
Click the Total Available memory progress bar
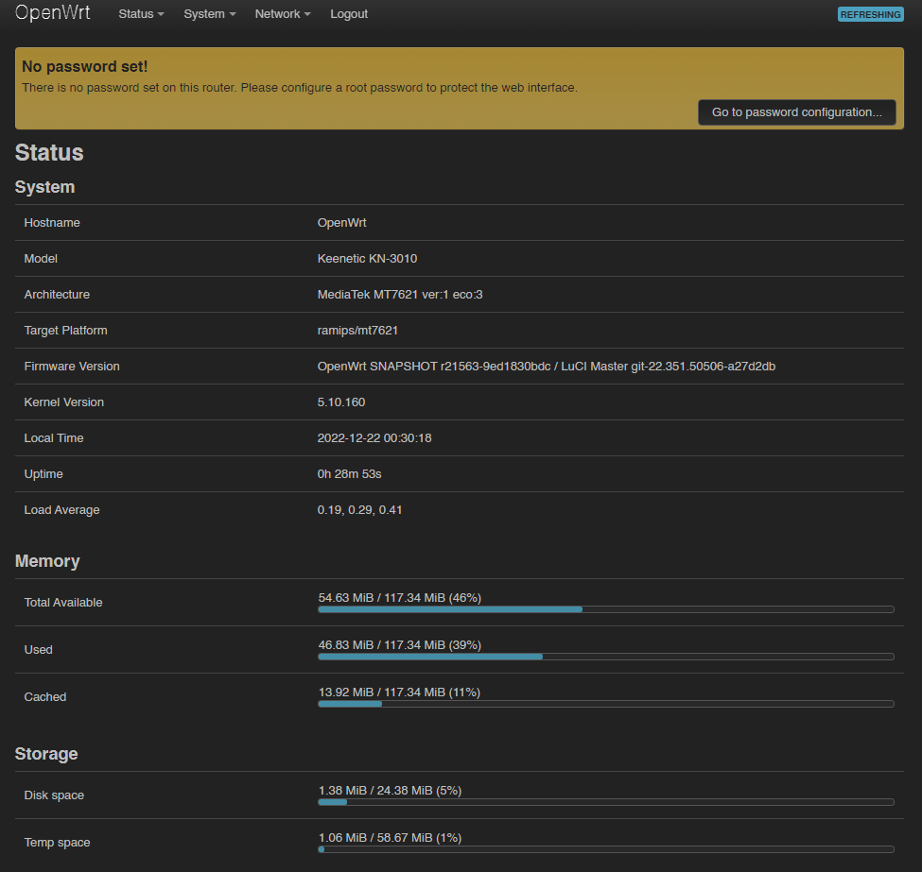[x=605, y=609]
